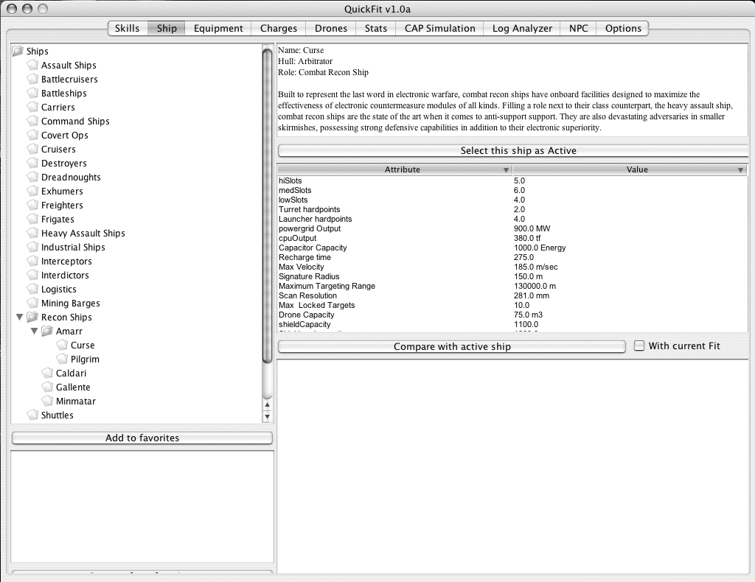Switch to the CAP Simulation tab

(439, 29)
